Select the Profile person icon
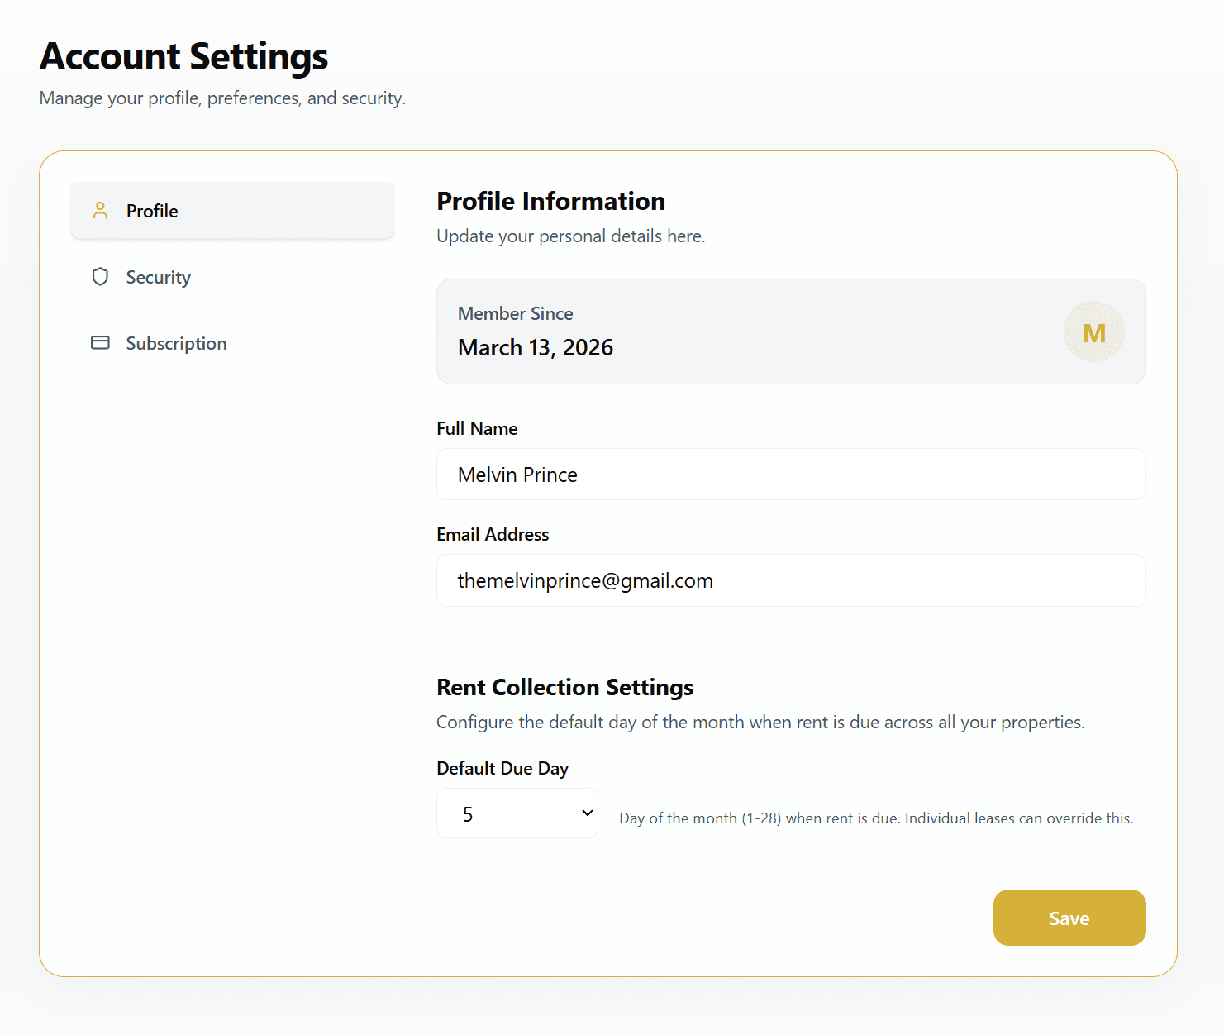This screenshot has height=1035, width=1224. pos(100,211)
